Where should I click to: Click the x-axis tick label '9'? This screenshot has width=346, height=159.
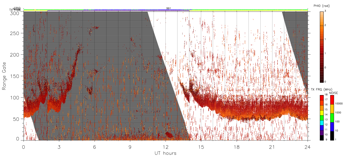click(x=130, y=147)
